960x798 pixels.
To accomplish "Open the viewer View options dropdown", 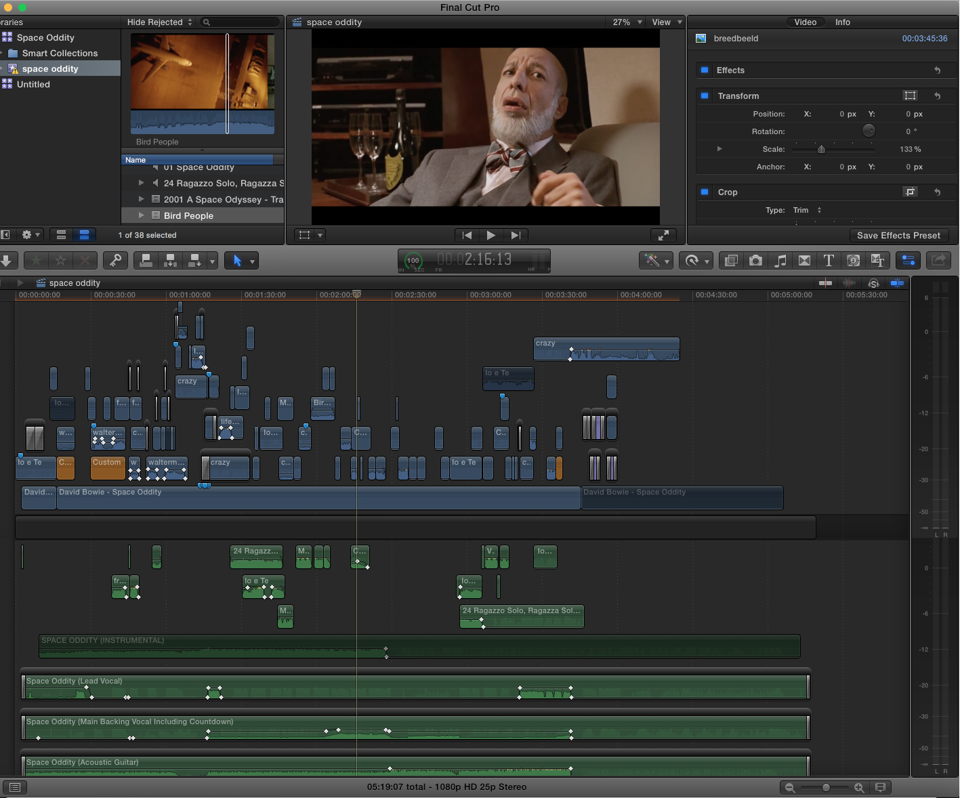I will click(x=667, y=22).
